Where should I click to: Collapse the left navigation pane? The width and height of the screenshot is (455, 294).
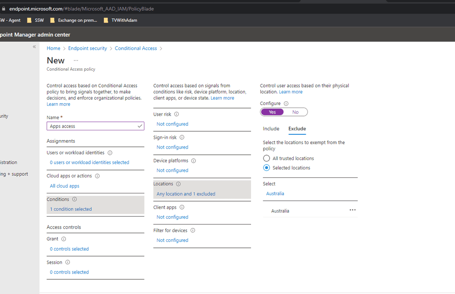[x=34, y=46]
